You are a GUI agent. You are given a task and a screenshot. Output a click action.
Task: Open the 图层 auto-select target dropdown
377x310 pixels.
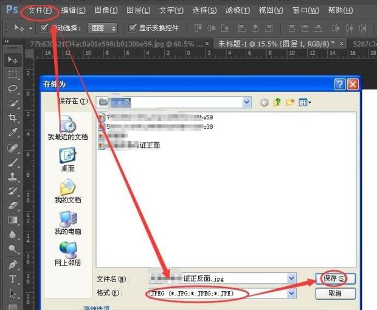[x=102, y=28]
